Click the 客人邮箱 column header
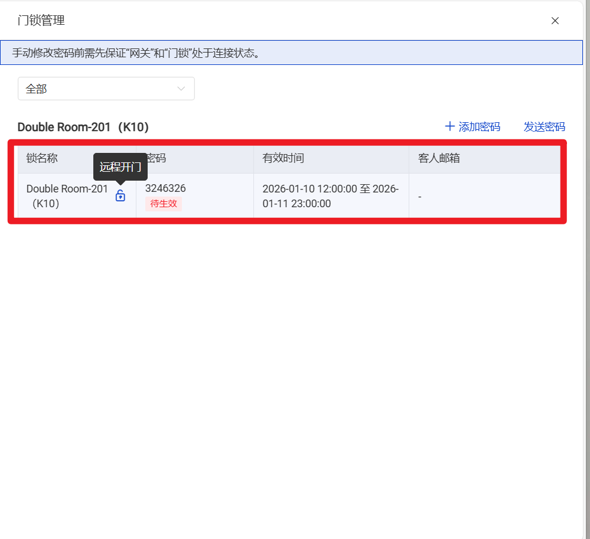 click(439, 158)
